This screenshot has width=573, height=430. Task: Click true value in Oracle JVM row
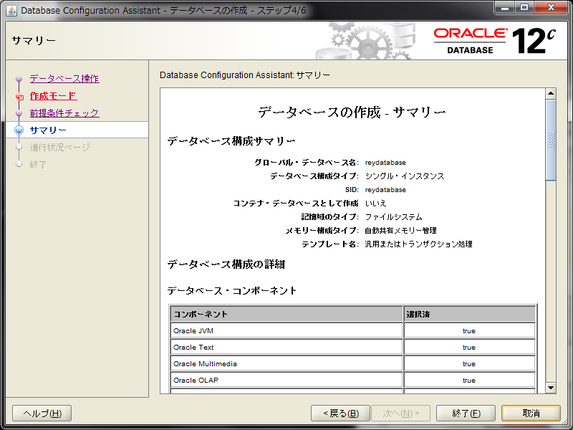point(469,331)
